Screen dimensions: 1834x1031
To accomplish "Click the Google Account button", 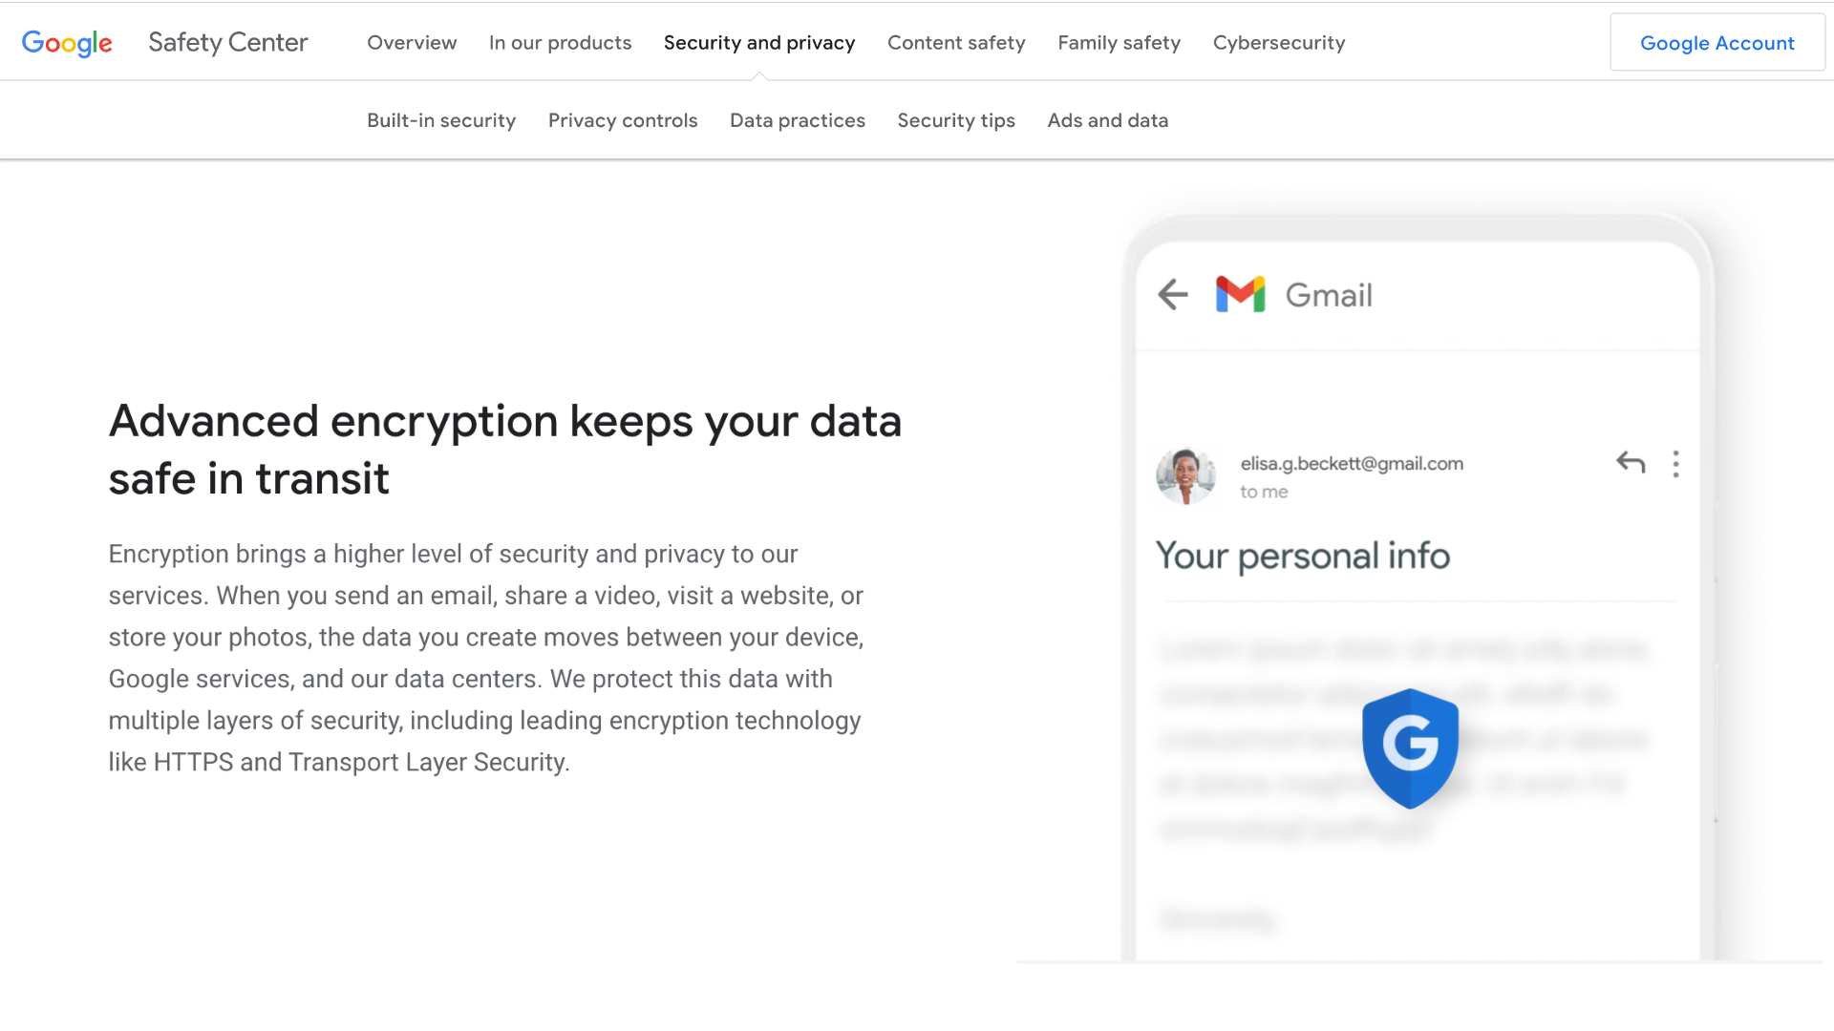I will click(x=1717, y=43).
